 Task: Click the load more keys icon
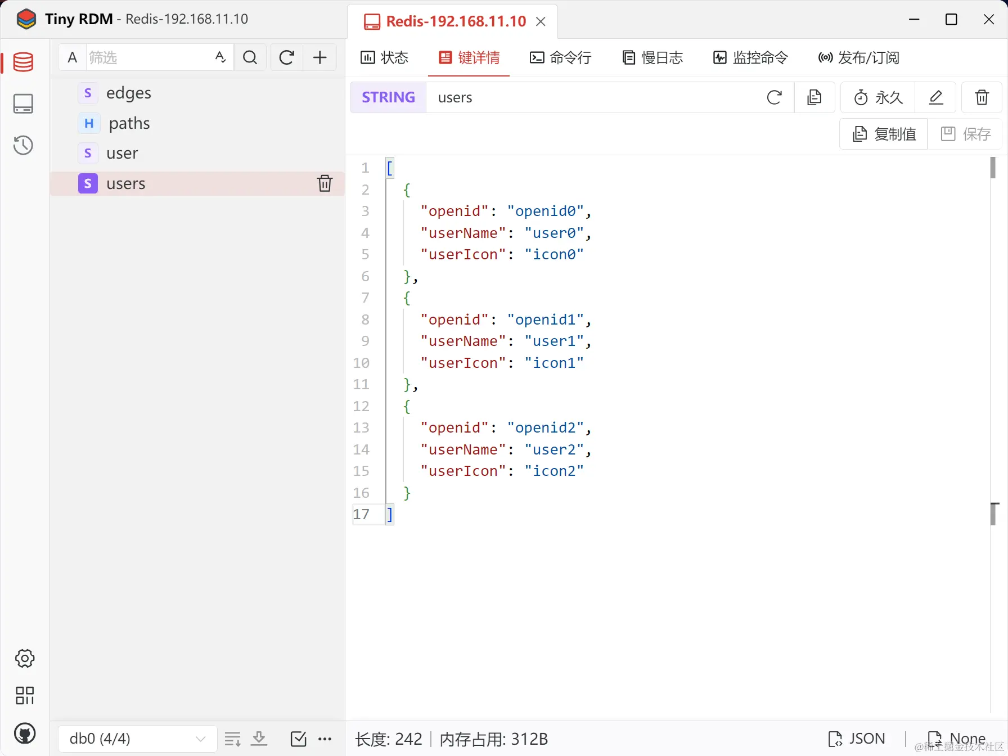coord(232,739)
